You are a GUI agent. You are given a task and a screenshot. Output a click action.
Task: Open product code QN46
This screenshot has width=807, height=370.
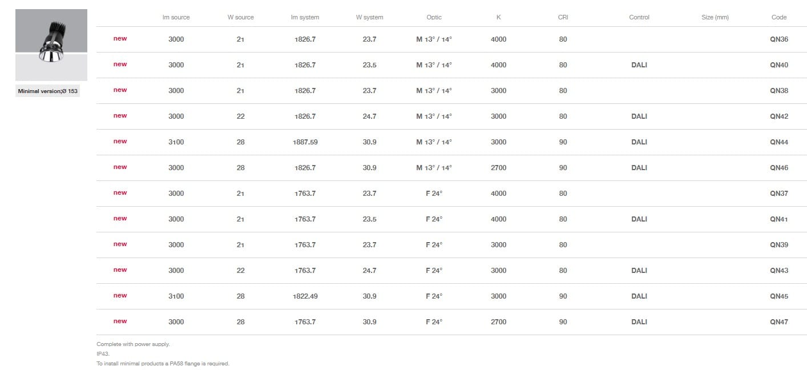(x=778, y=168)
